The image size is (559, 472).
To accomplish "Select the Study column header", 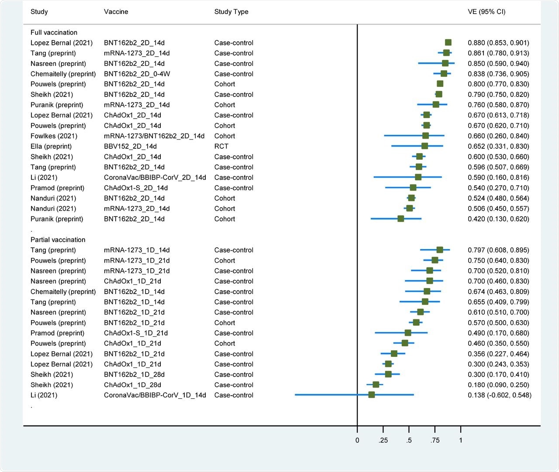I will pyautogui.click(x=39, y=12).
